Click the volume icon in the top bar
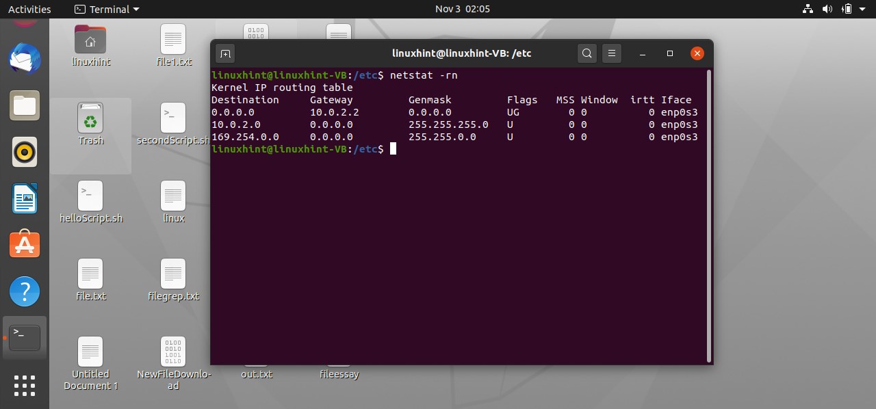The image size is (876, 409). tap(827, 9)
